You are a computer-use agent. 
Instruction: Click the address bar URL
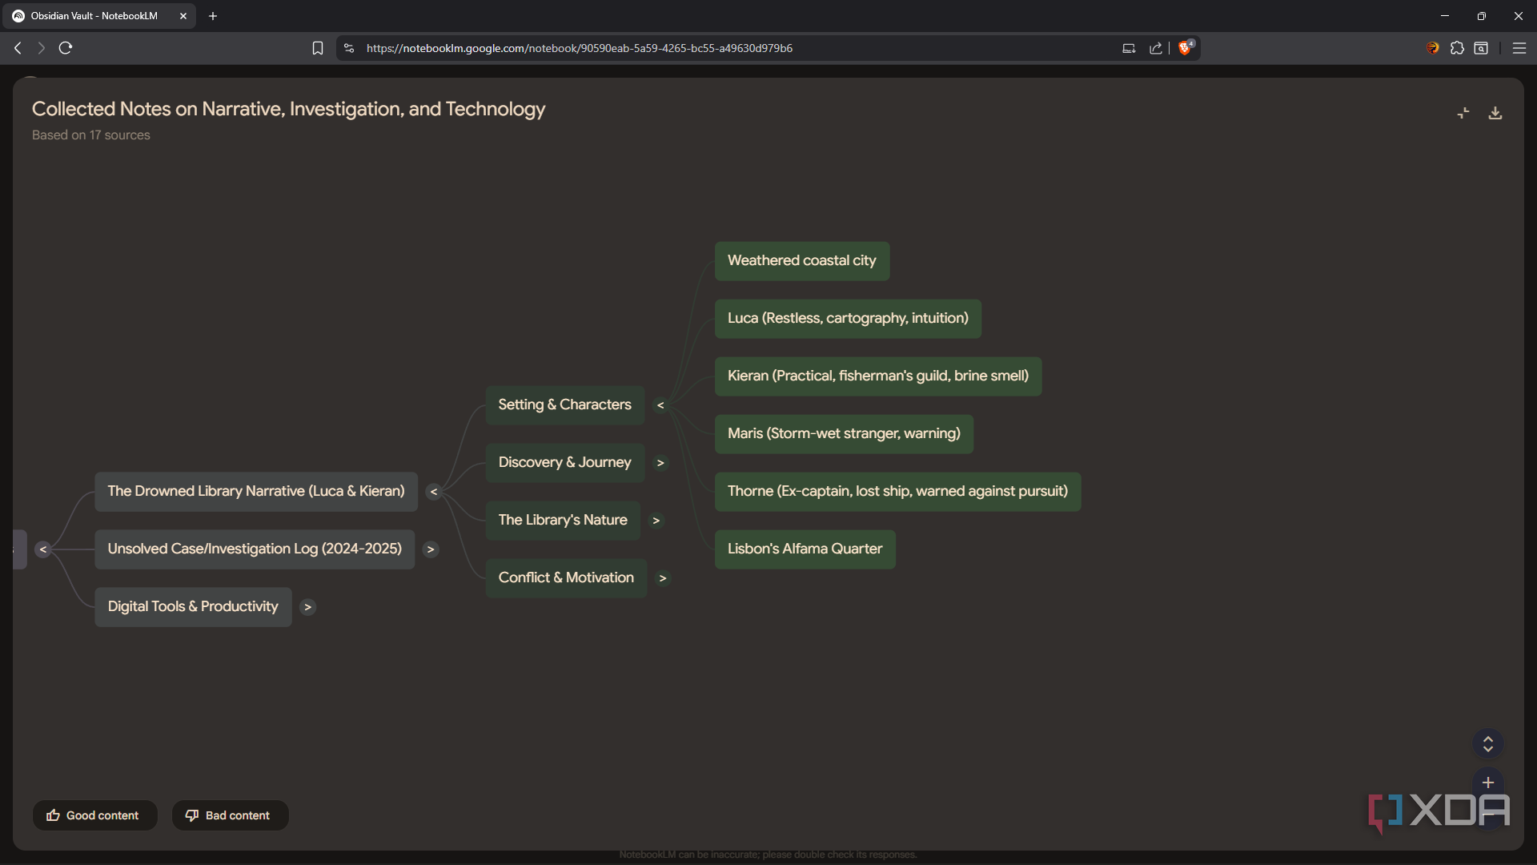(x=580, y=48)
